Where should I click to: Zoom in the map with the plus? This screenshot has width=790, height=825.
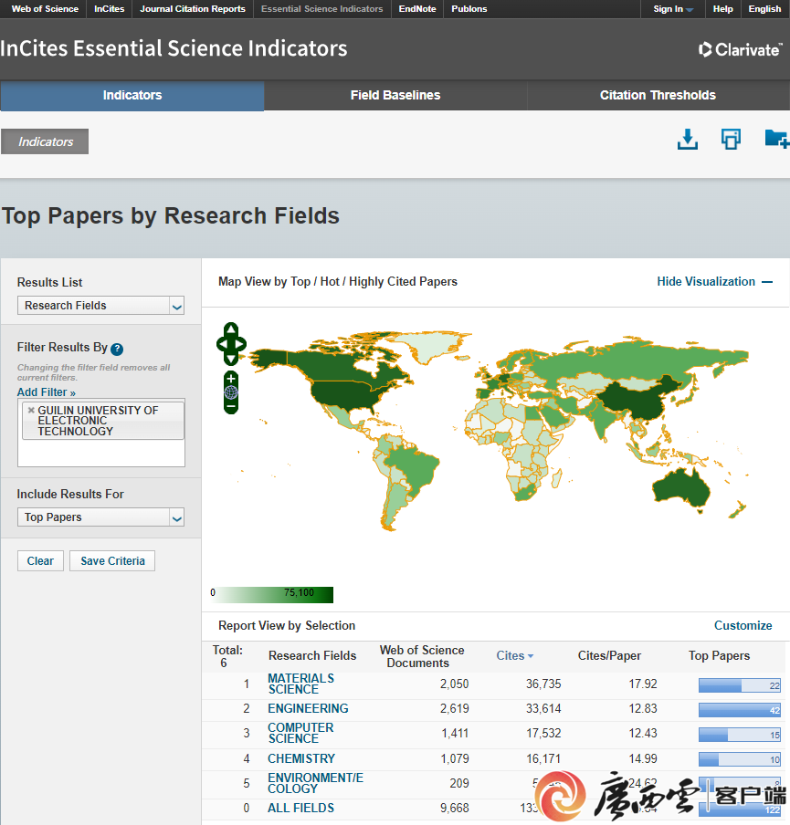[231, 379]
